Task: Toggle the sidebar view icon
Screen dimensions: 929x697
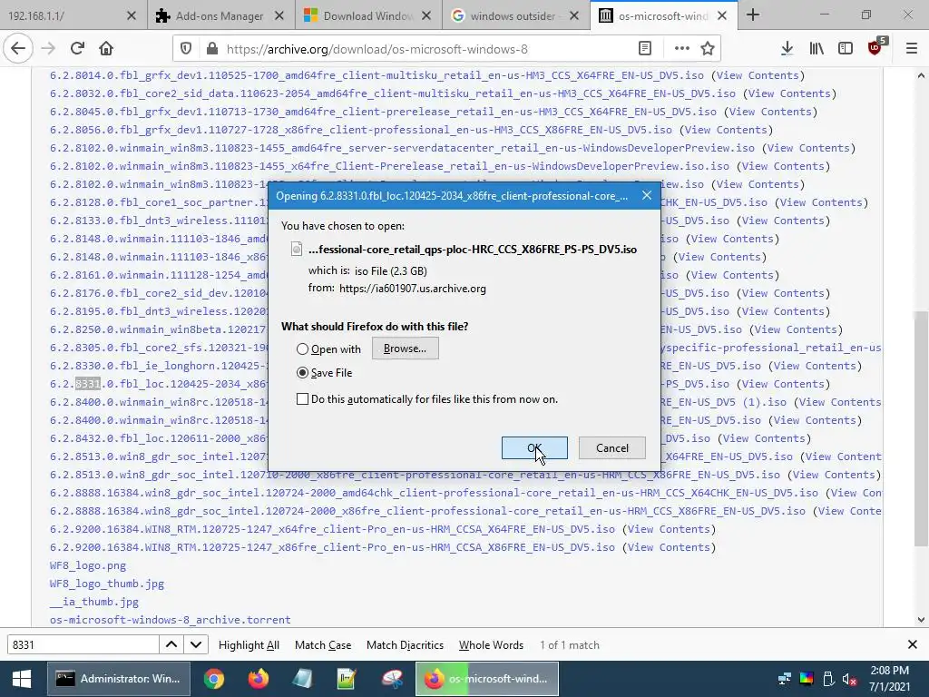Action: [846, 49]
